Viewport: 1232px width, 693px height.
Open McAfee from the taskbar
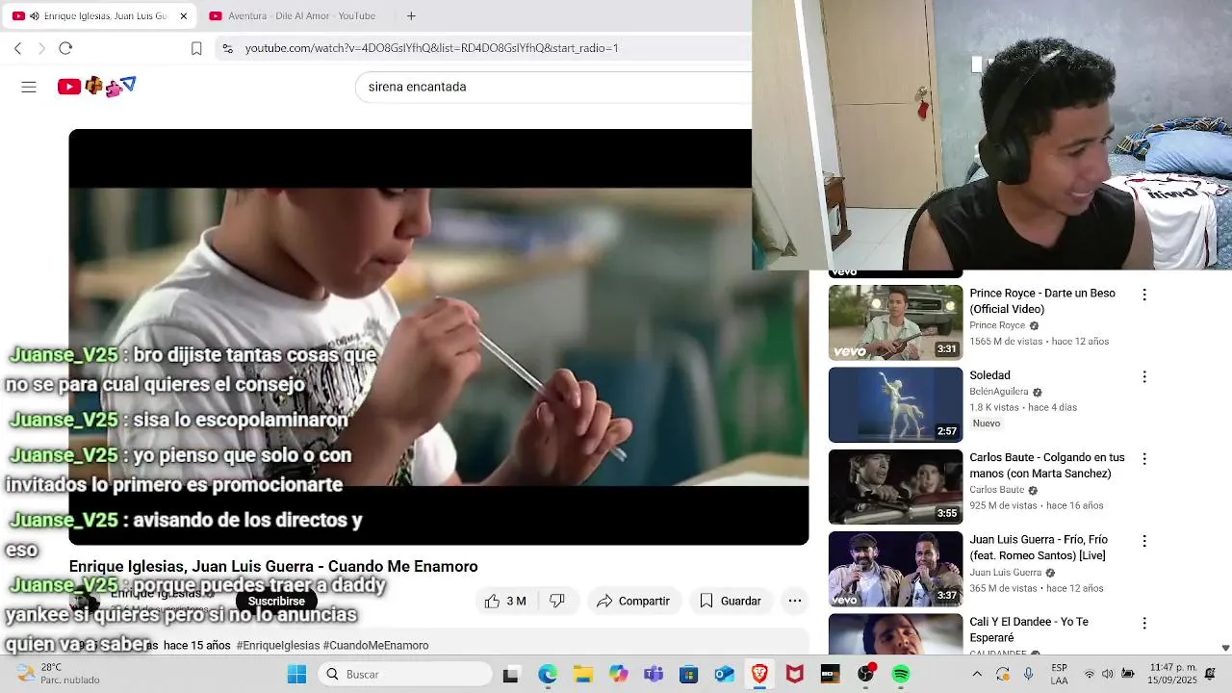point(795,674)
